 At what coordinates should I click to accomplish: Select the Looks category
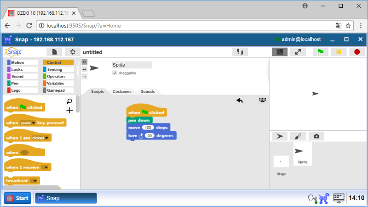[x=23, y=70]
